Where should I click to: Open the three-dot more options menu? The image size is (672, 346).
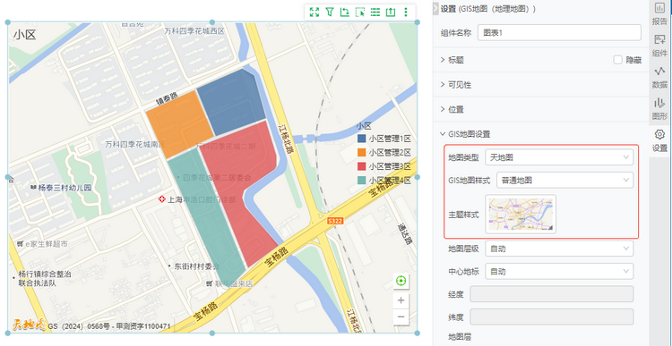pos(405,12)
